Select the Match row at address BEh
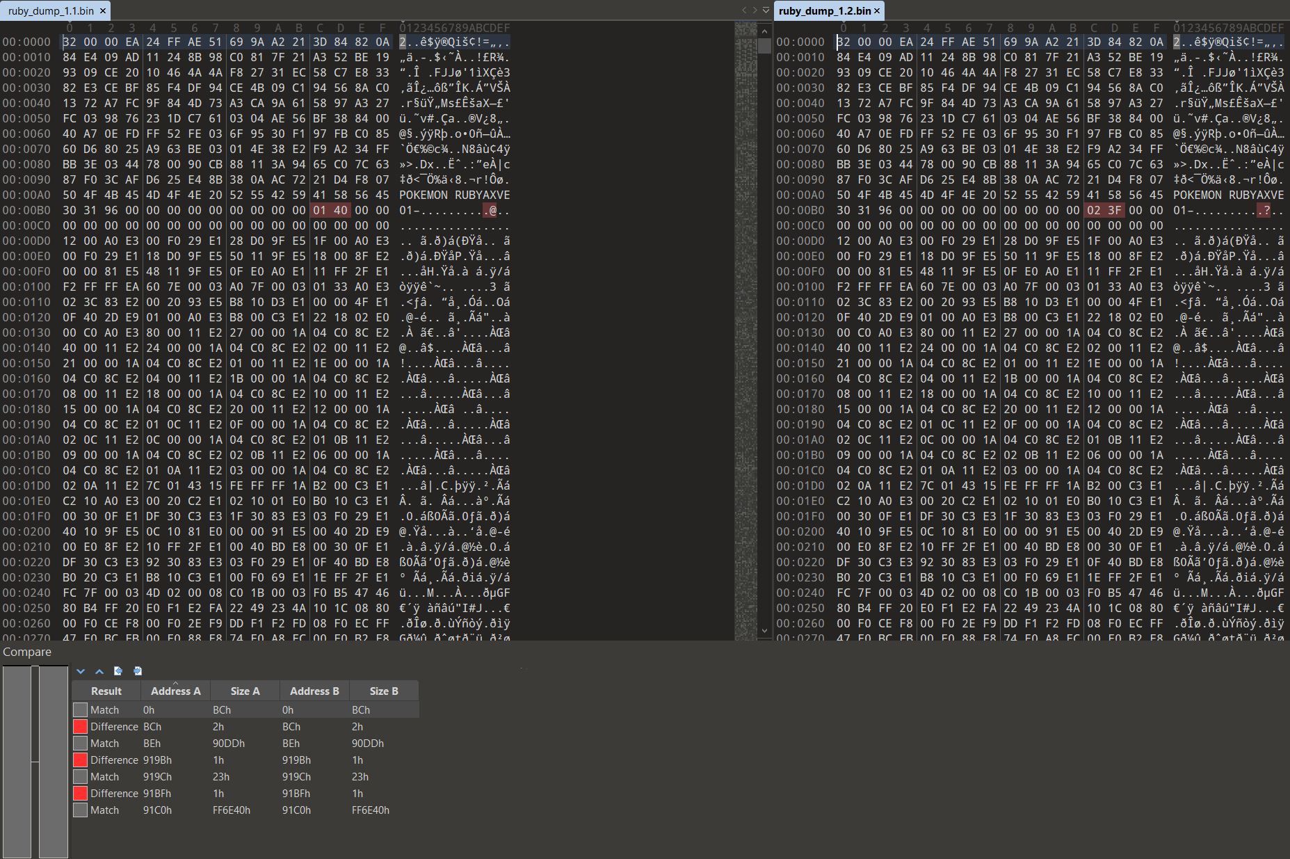 pos(245,744)
